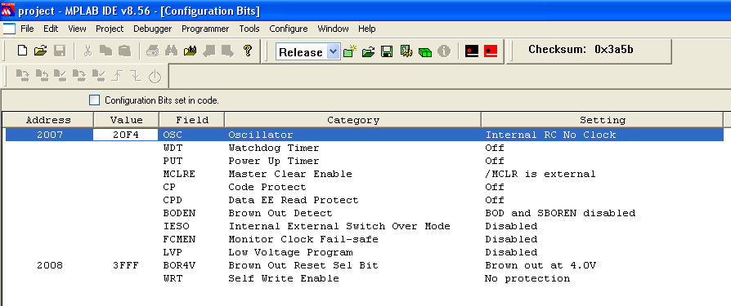731x306 pixels.
Task: Open the Project menu
Action: (x=110, y=29)
